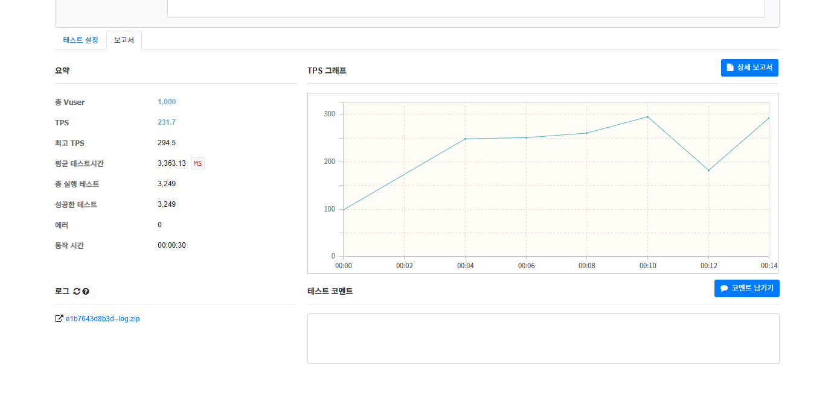Click the TPS graph dip point at 00:12
The image size is (834, 405).
708,170
